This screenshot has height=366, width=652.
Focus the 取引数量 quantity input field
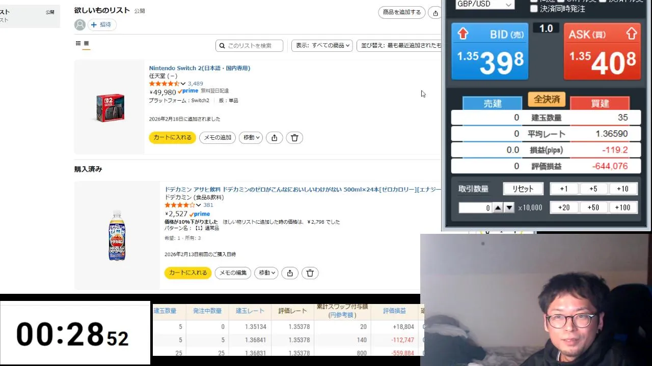[475, 208]
